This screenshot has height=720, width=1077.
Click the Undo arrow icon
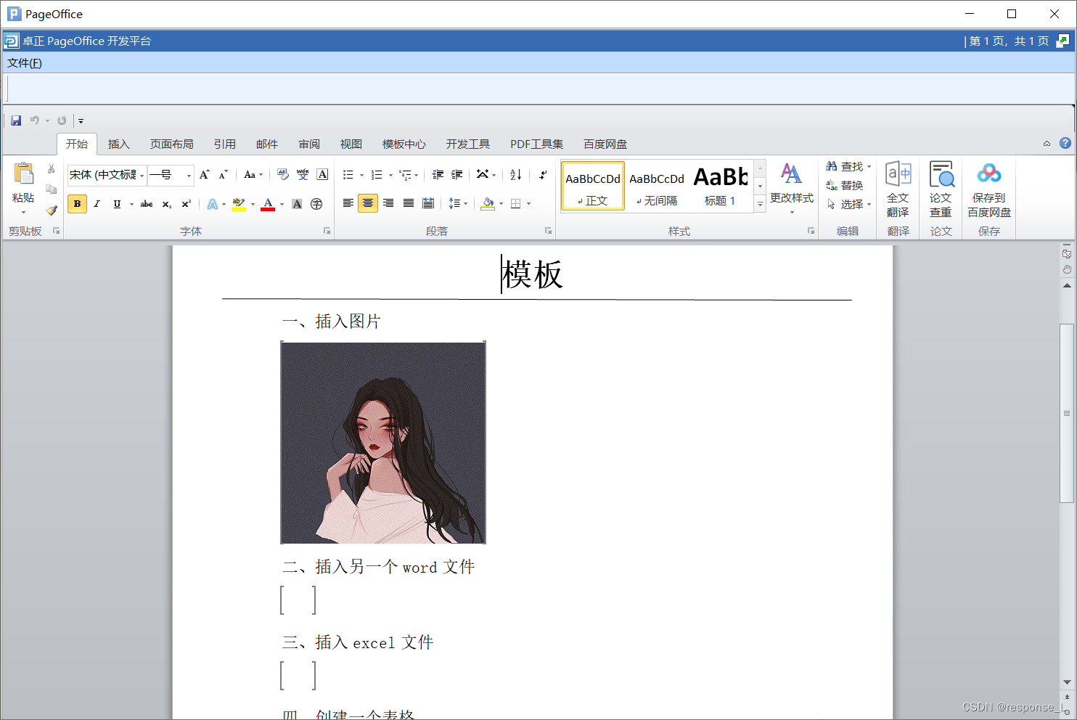(34, 120)
